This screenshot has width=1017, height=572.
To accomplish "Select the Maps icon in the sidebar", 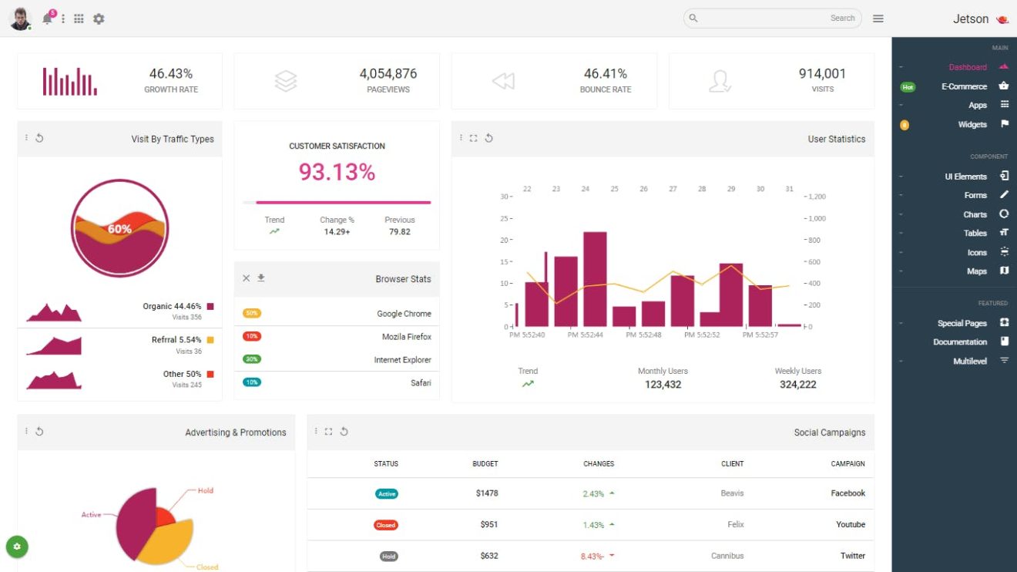I will [1004, 271].
